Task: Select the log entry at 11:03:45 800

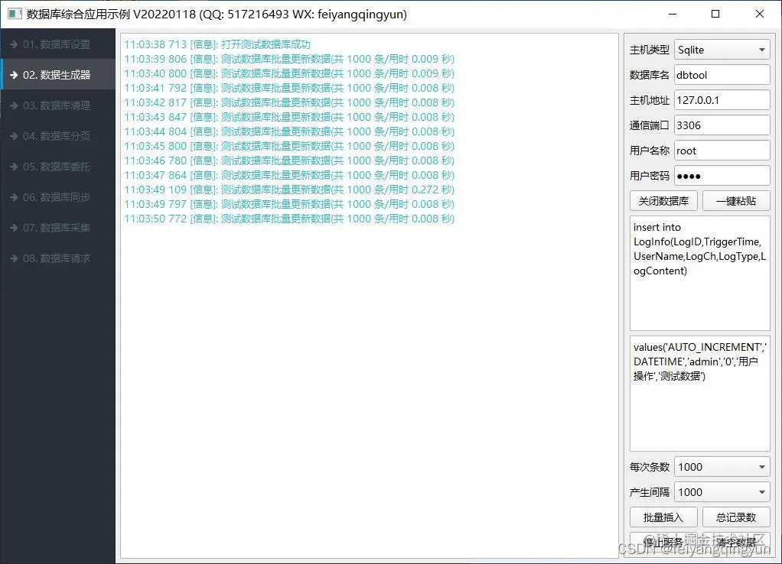Action: pos(289,146)
